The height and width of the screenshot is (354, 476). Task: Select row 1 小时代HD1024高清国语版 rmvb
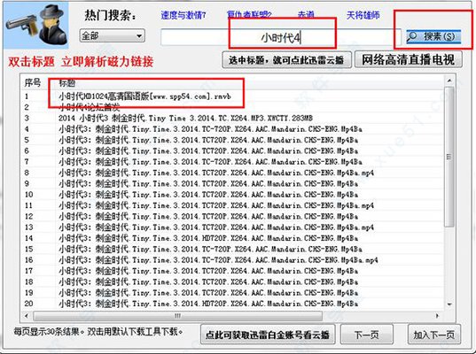tap(233, 96)
